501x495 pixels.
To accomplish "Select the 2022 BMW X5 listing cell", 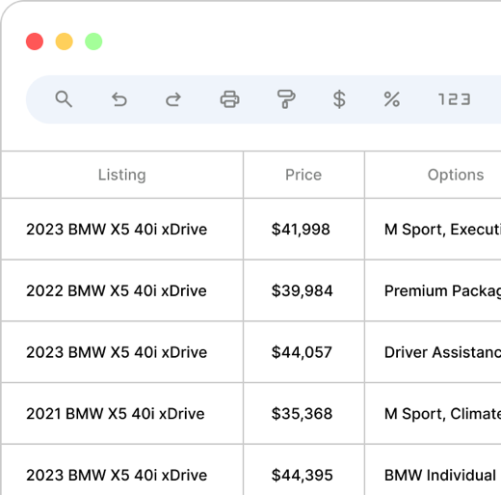I will [122, 290].
